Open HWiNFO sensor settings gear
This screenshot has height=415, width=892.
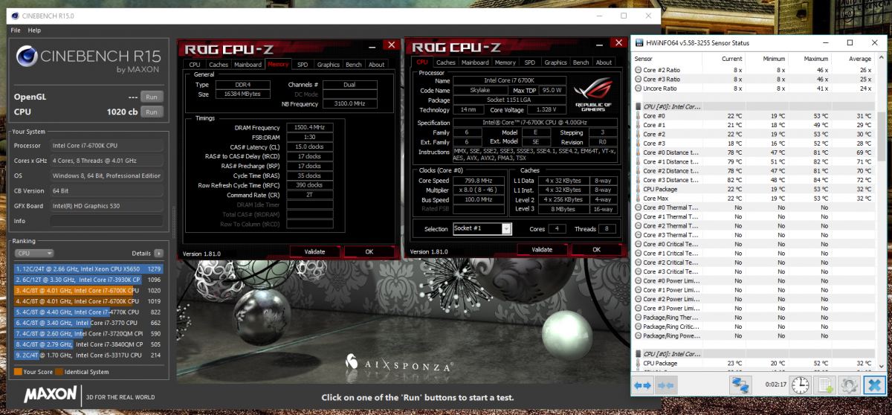click(x=850, y=385)
